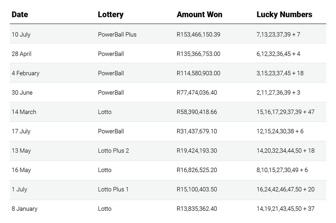
Task: Select the 8 January date cell
Action: (25, 209)
